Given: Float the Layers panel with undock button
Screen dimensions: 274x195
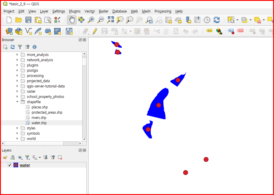Looking at the screenshot, I should pos(80,150).
